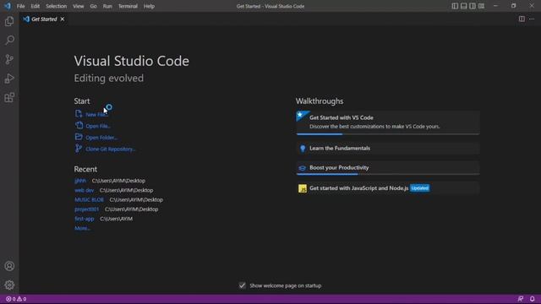Open the Extensions view
Viewport: 541px width, 304px height.
pyautogui.click(x=9, y=98)
